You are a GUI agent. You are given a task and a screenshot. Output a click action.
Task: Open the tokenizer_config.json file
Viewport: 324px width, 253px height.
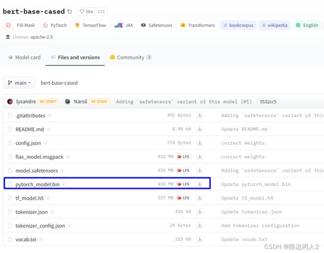click(40, 226)
